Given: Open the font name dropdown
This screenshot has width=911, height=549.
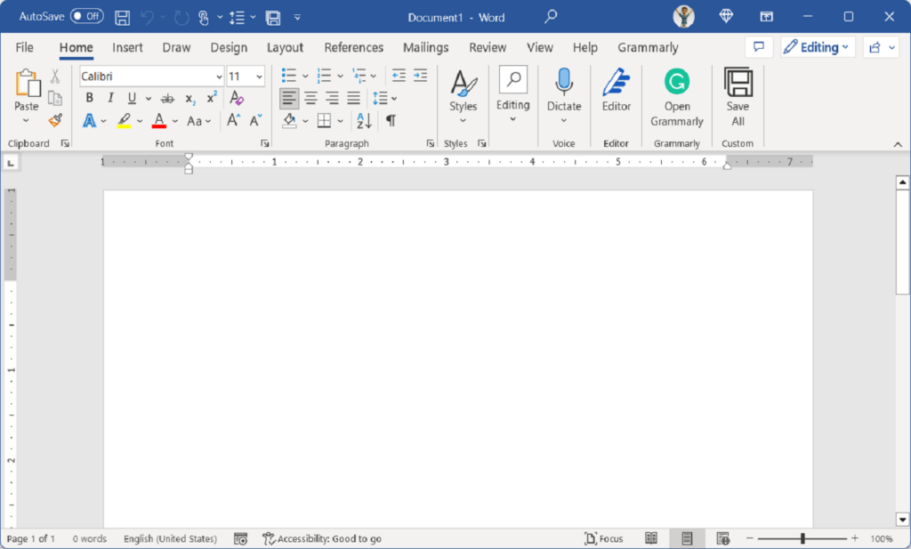Looking at the screenshot, I should [x=218, y=76].
